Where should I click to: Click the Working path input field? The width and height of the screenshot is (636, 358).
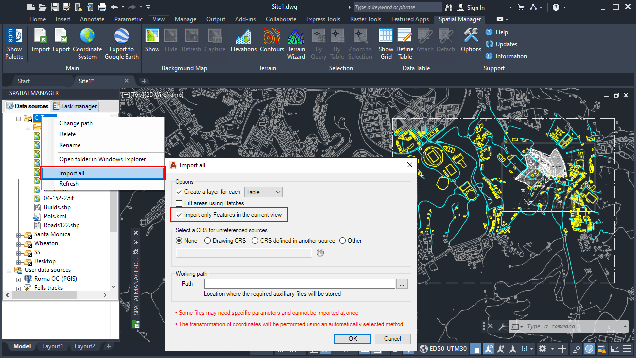pyautogui.click(x=300, y=284)
